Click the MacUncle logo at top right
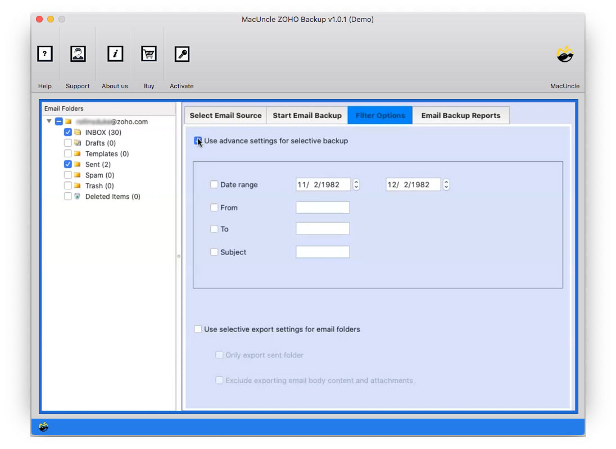The image size is (616, 449). coord(564,54)
